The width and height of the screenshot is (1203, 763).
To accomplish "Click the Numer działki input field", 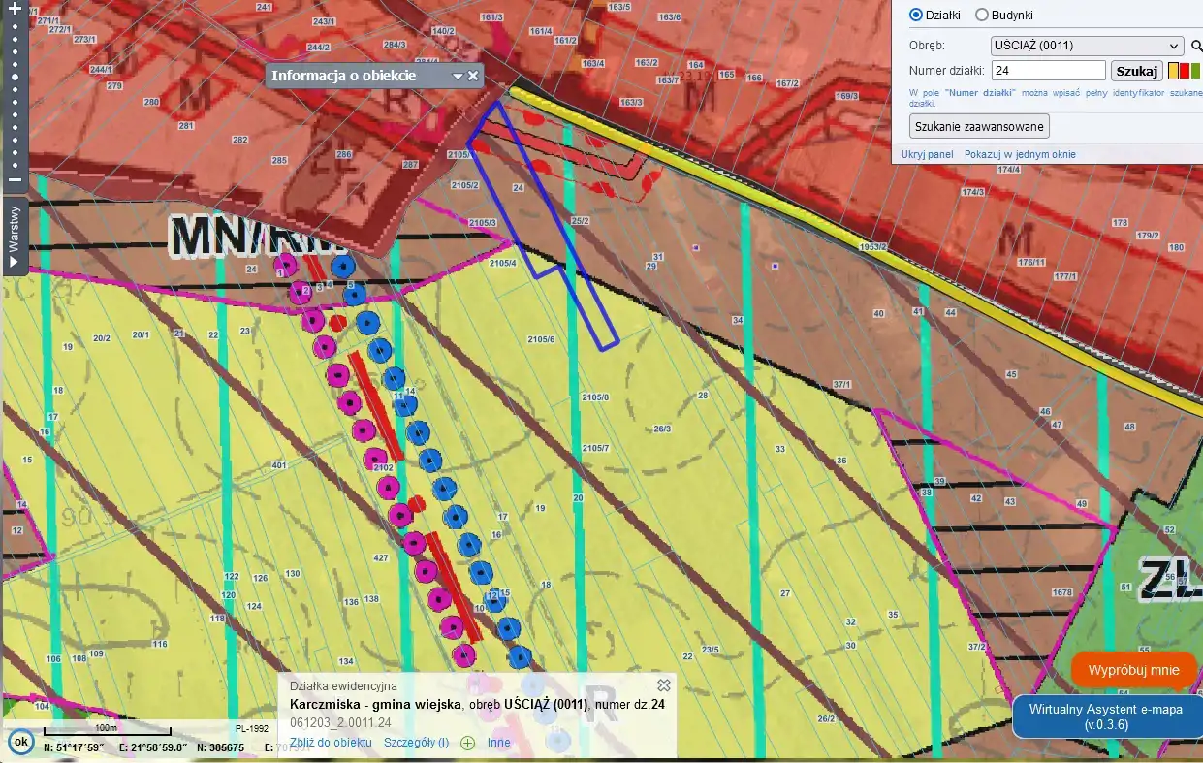I will click(1048, 71).
